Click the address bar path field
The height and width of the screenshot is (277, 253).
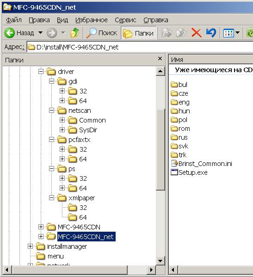click(140, 47)
